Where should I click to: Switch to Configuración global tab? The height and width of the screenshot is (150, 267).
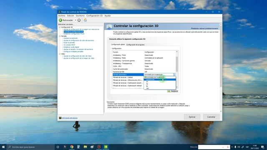click(x=118, y=45)
